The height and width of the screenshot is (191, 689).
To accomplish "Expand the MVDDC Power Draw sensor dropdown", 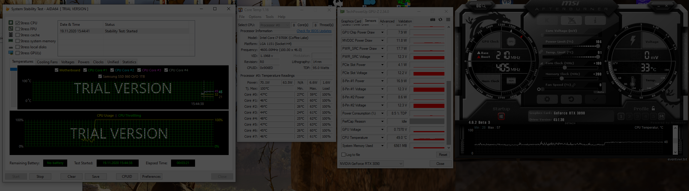I will [x=382, y=40].
